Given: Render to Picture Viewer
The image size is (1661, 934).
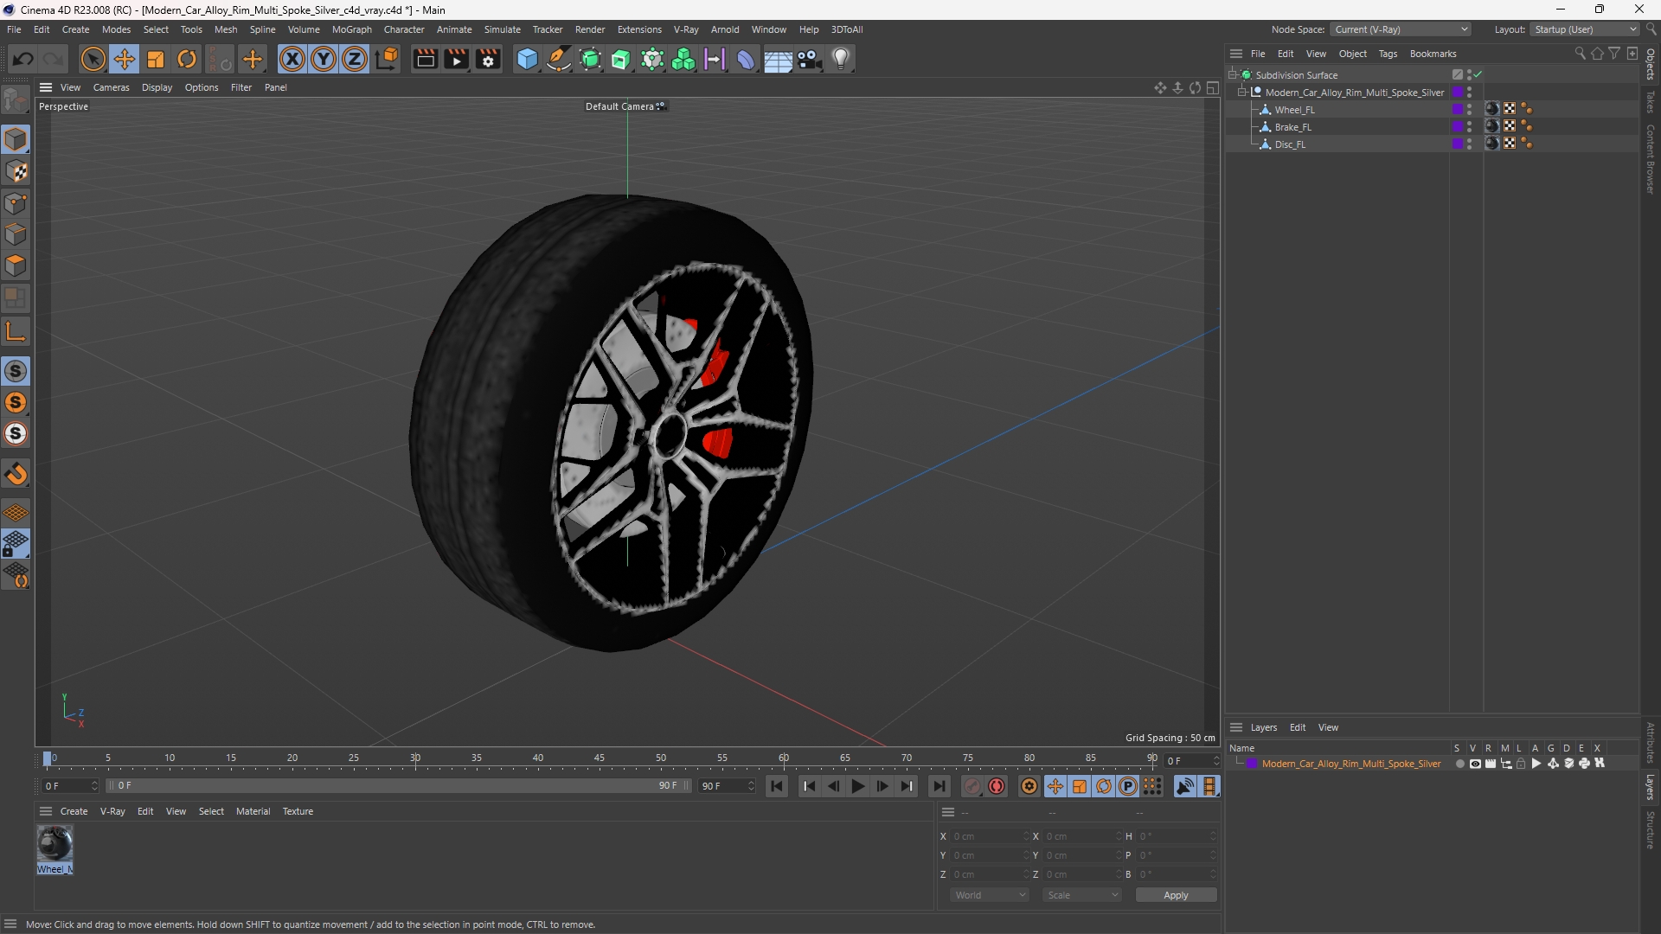Looking at the screenshot, I should [x=456, y=59].
